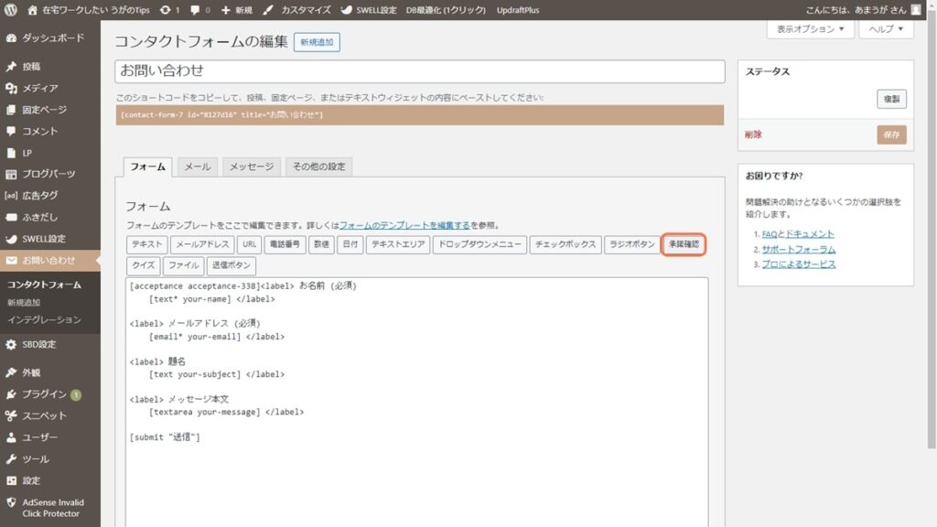Viewport: 937px width, 527px height.
Task: Click the WordPress logo icon in admin bar
Action: (x=11, y=9)
